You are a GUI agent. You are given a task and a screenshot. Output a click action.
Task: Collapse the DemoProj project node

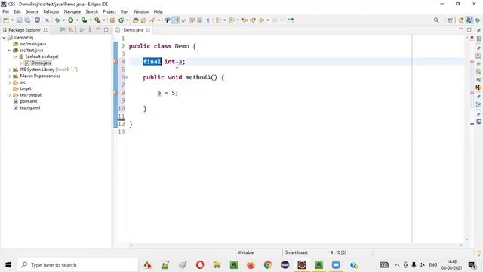(4, 38)
